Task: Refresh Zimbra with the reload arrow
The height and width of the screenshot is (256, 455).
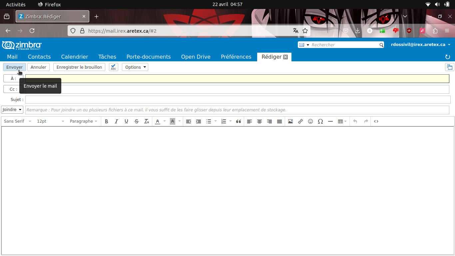Action: (448, 57)
